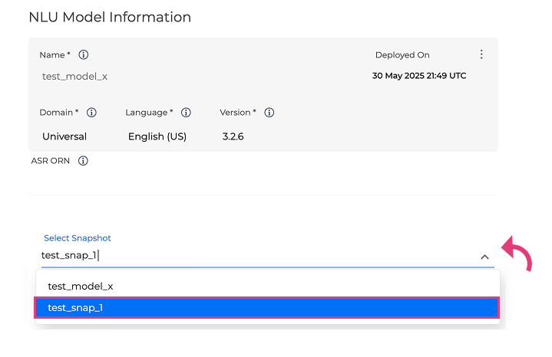Click the Language value English (US)
Viewport: 552px width, 357px height.
click(157, 136)
